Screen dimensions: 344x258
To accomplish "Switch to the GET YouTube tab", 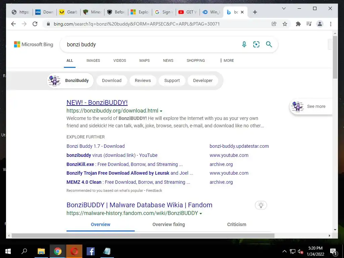I will pos(188,12).
